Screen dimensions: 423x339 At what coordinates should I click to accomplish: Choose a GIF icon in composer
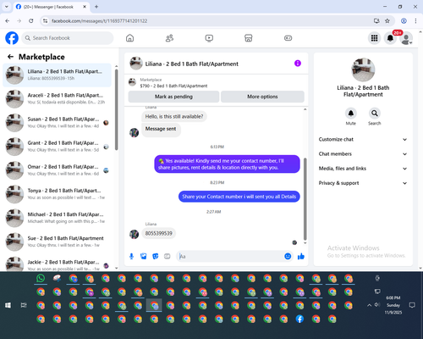[x=168, y=256]
